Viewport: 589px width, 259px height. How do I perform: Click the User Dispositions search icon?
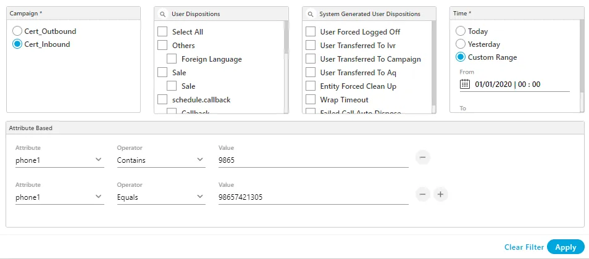click(x=162, y=14)
